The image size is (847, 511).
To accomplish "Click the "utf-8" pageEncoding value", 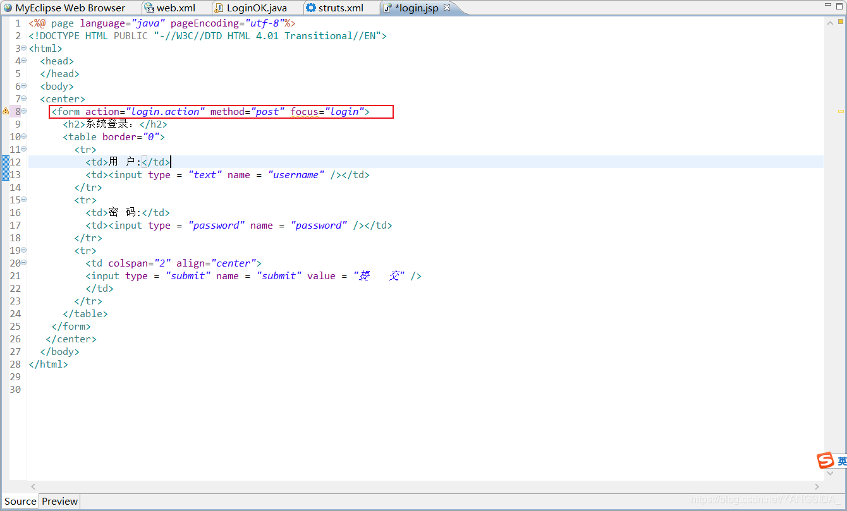I will [x=264, y=23].
